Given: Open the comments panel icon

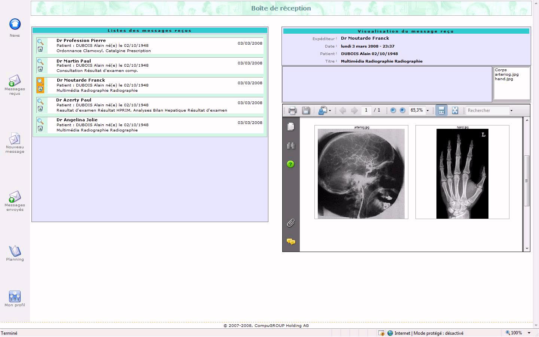Looking at the screenshot, I should point(291,242).
